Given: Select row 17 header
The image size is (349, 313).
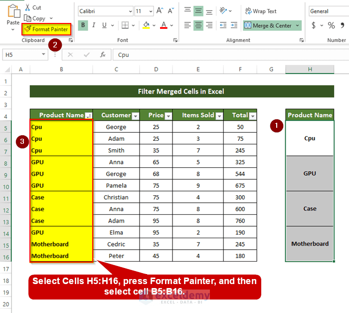Looking at the screenshot, I should 6,269.
